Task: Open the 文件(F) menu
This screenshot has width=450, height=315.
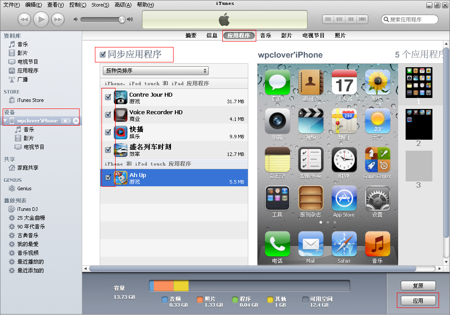Action: (x=11, y=4)
